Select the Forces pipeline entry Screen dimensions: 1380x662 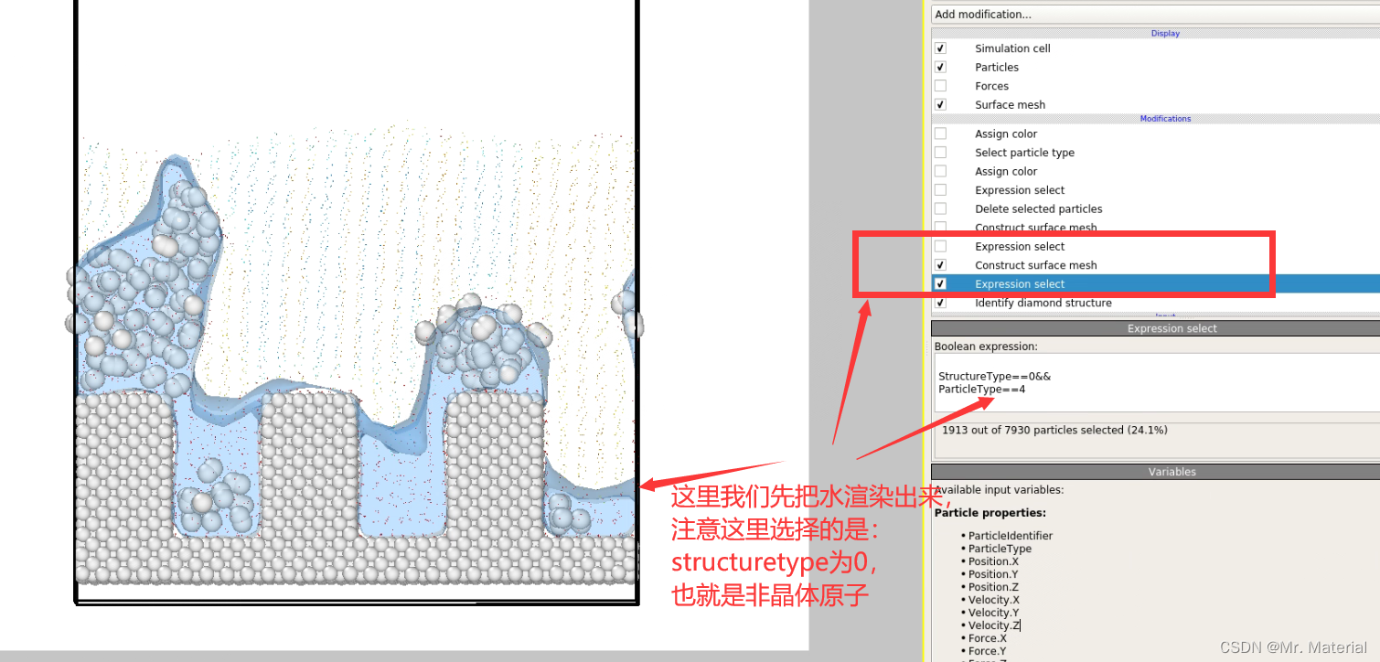tap(991, 86)
